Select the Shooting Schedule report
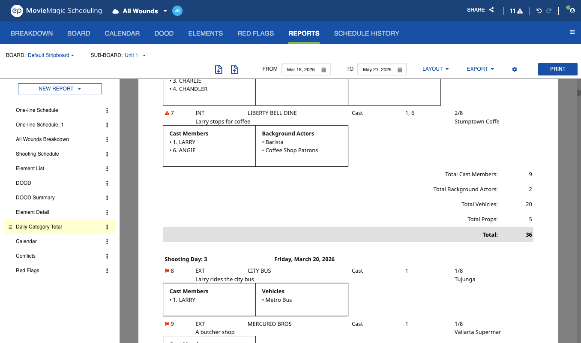 (37, 154)
